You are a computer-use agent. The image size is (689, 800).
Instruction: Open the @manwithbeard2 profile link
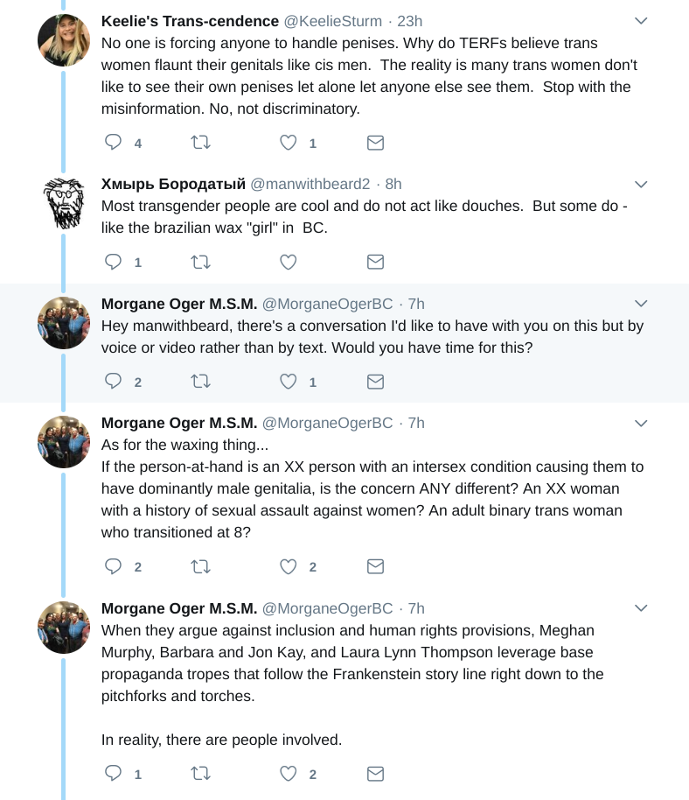click(x=310, y=184)
